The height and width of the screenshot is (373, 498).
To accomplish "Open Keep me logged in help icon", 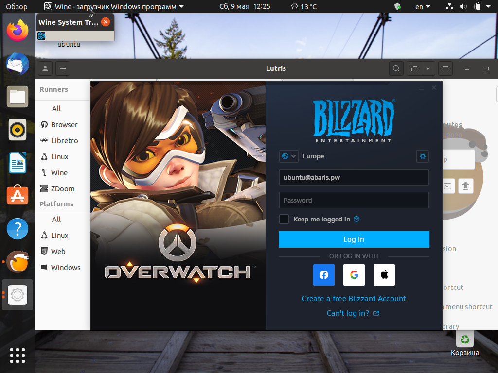I will [x=356, y=219].
